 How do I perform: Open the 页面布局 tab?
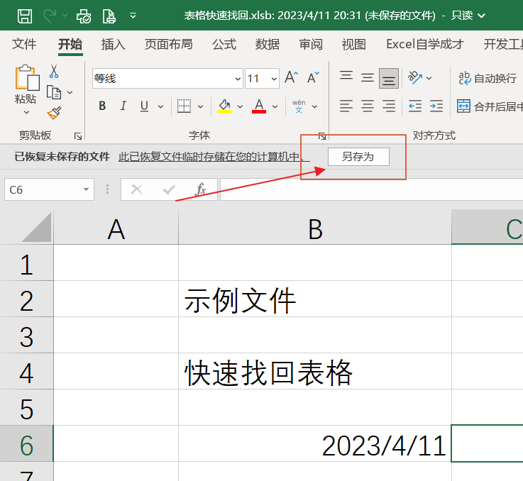point(168,44)
